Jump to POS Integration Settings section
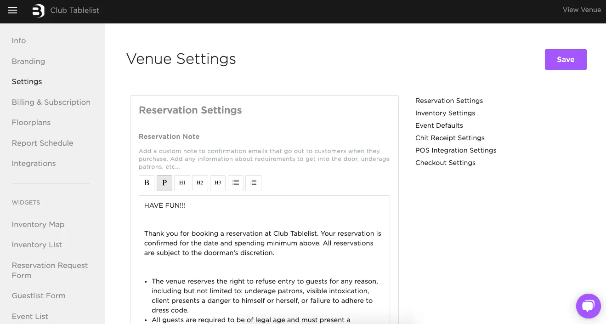The width and height of the screenshot is (606, 324). click(x=455, y=150)
